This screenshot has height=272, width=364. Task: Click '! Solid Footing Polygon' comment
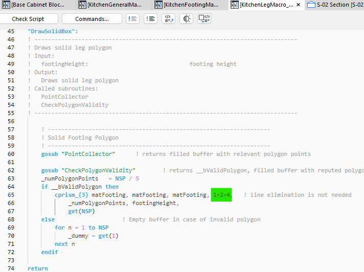[x=80, y=138]
